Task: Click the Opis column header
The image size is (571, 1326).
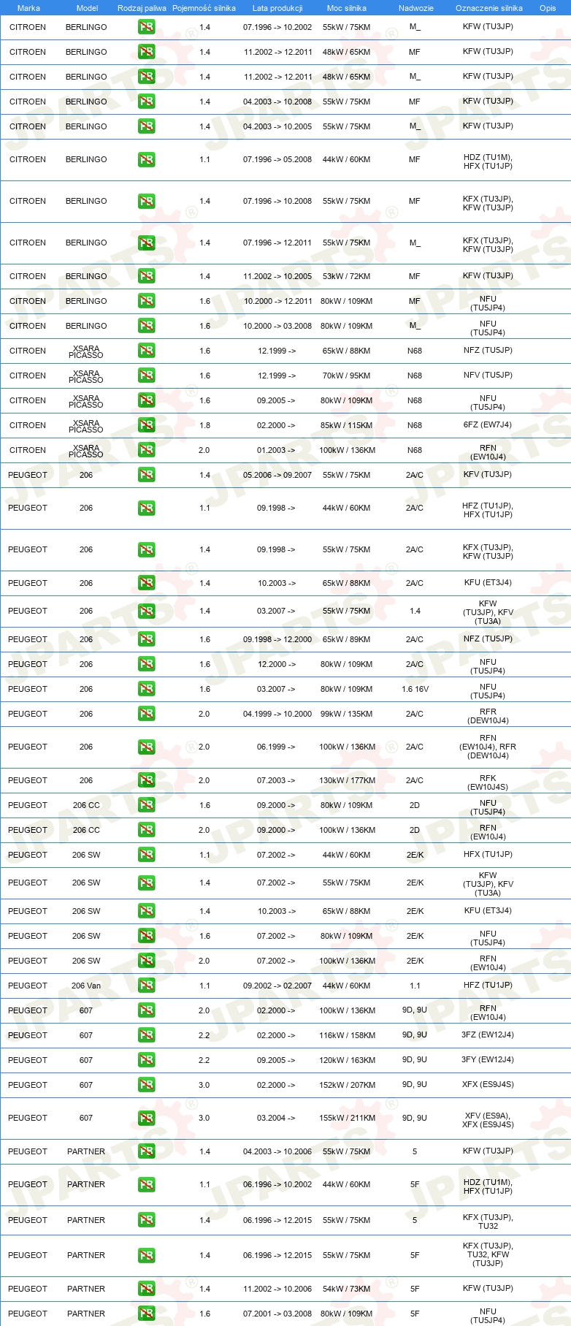Action: 548,8
